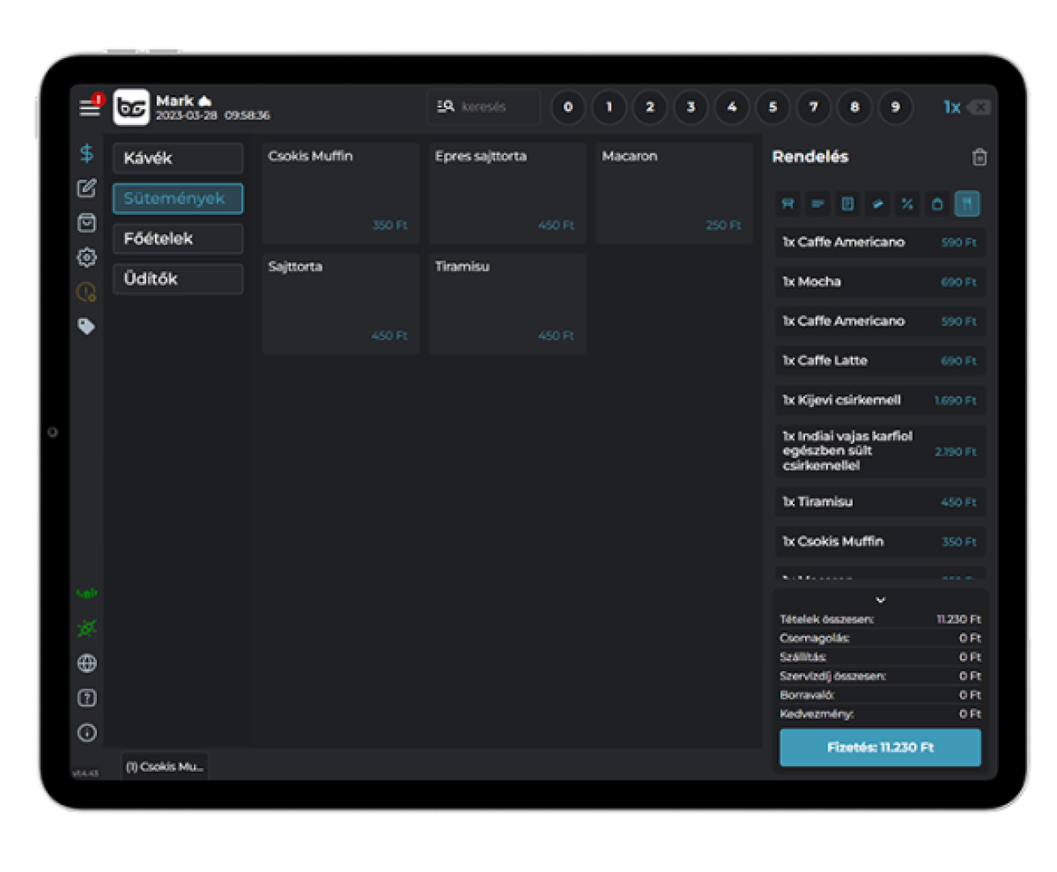Toggle the table seat icon in order toolbar
The width and height of the screenshot is (1057, 872).
pos(788,204)
